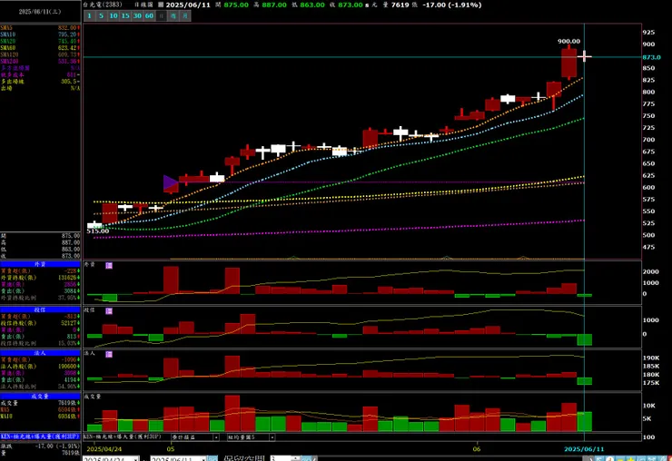Click the KEN strategy label below volume chart
Screen dimensions: 672x461
(x=123, y=437)
